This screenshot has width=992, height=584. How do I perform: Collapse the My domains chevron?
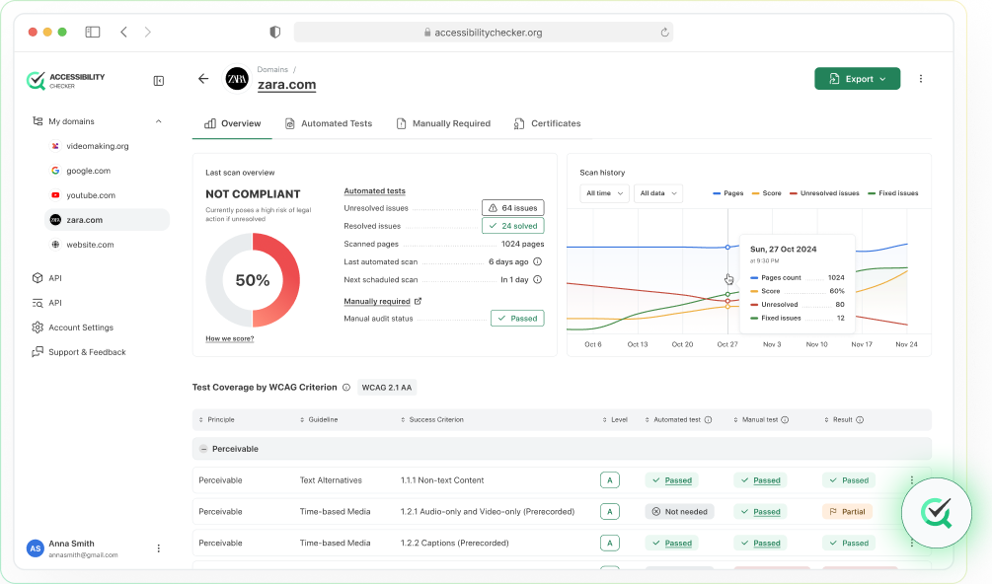[158, 121]
